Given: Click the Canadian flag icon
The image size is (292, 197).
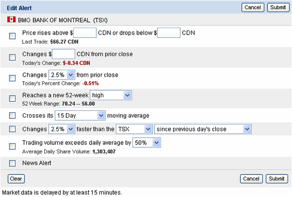Looking at the screenshot, I should pyautogui.click(x=12, y=20).
